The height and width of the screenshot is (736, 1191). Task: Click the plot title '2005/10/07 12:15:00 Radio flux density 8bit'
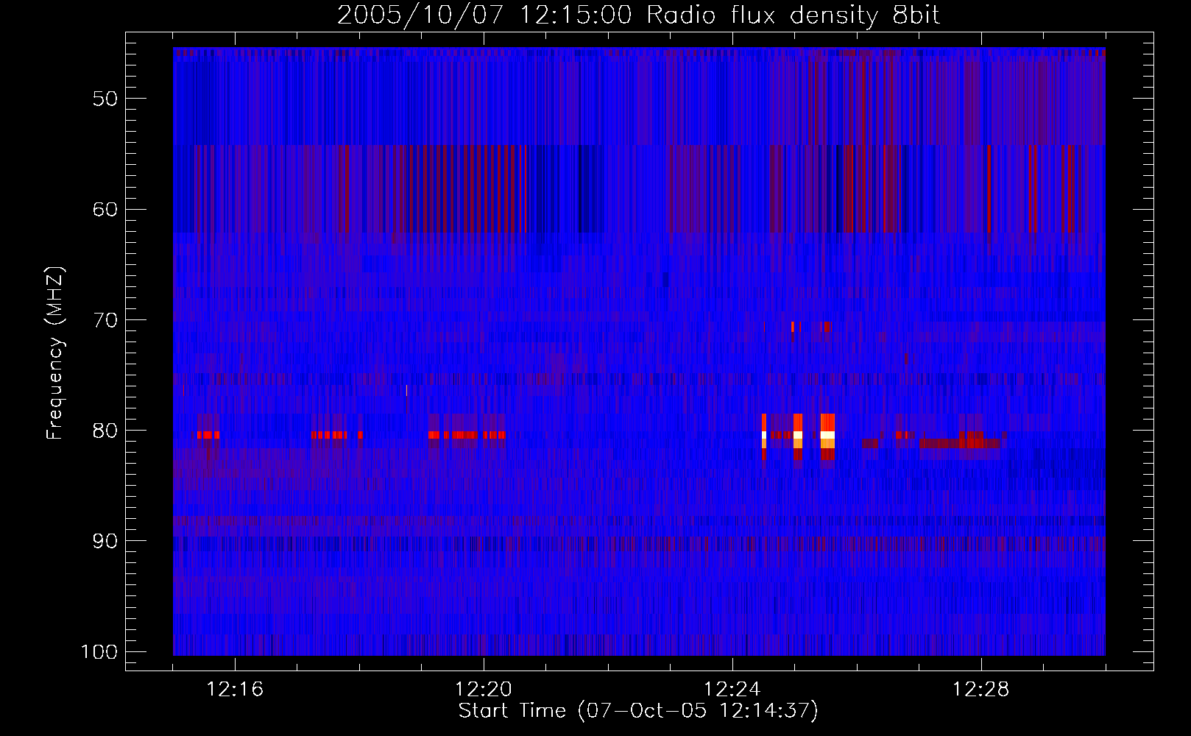pos(638,15)
